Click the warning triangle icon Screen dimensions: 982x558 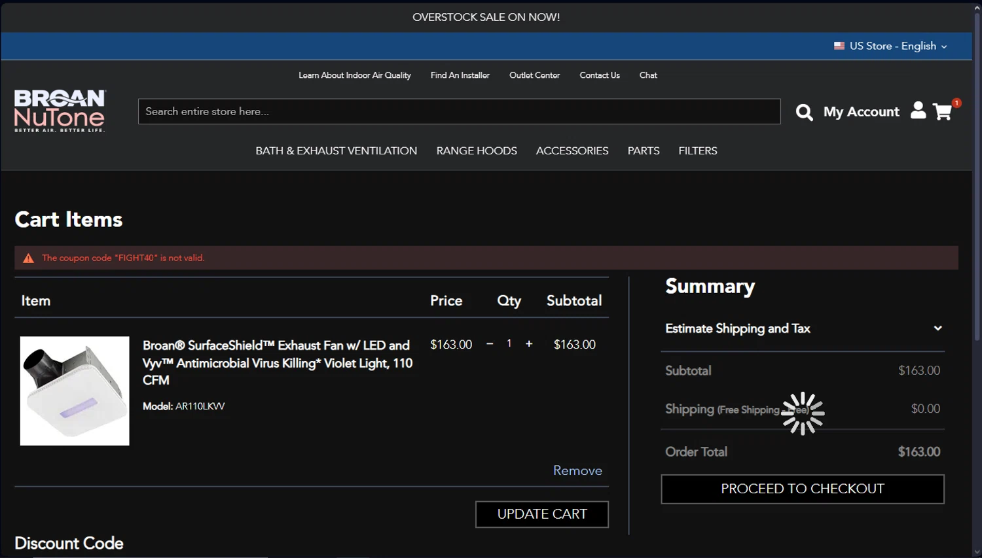(28, 258)
